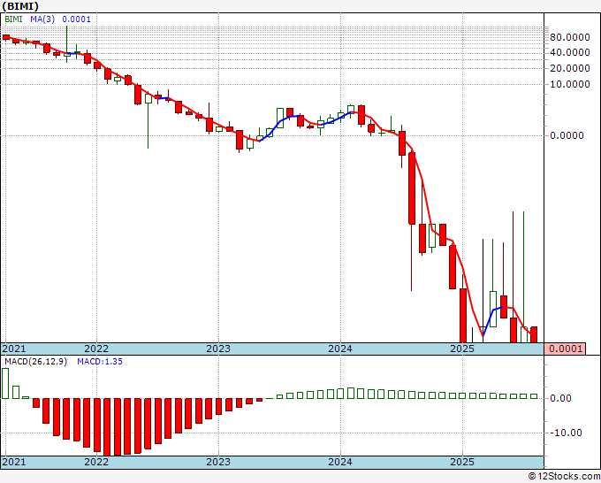Open the 12Stocks.com copyright link
This screenshot has width=601, height=483.
564,477
